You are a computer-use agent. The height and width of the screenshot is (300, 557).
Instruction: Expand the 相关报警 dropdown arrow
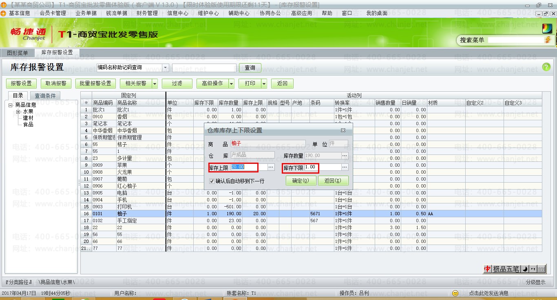pos(155,84)
